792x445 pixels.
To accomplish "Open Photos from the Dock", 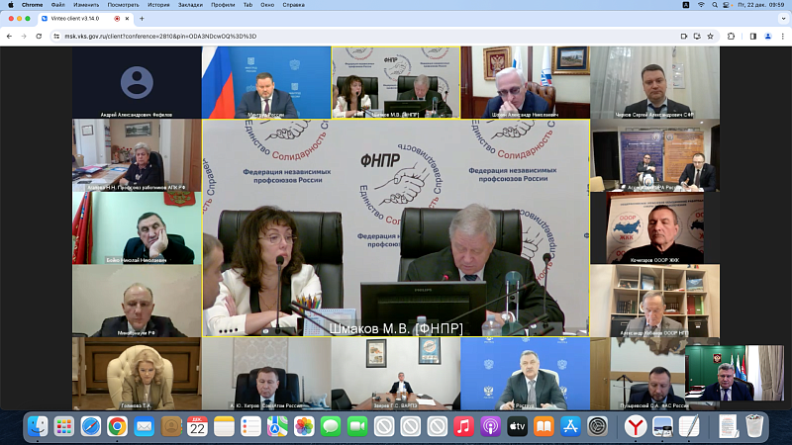I will (x=304, y=427).
